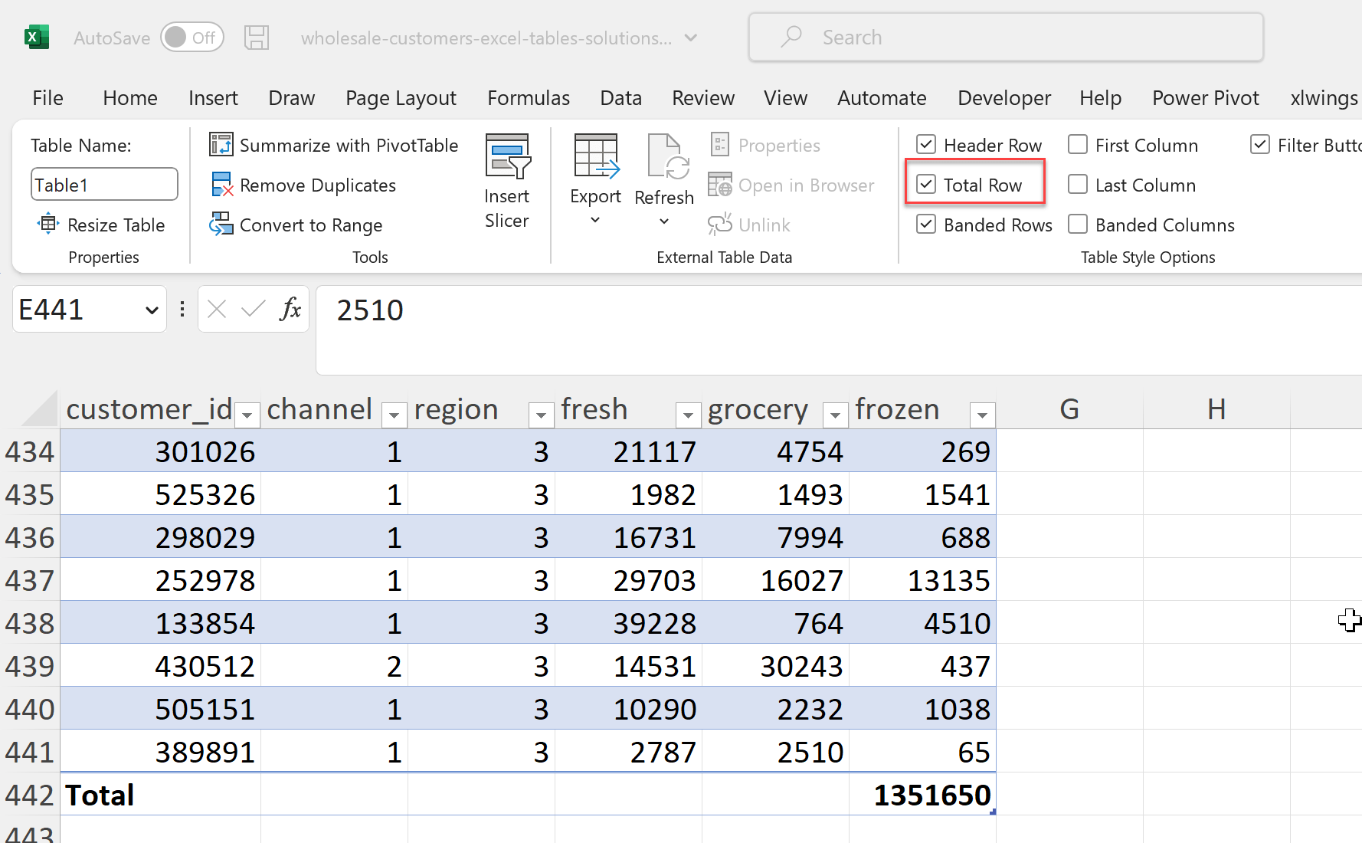Disable the Total Row option
The width and height of the screenshot is (1362, 843).
[927, 184]
